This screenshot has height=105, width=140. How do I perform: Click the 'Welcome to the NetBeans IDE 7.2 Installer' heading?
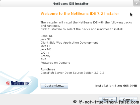tap(80, 13)
